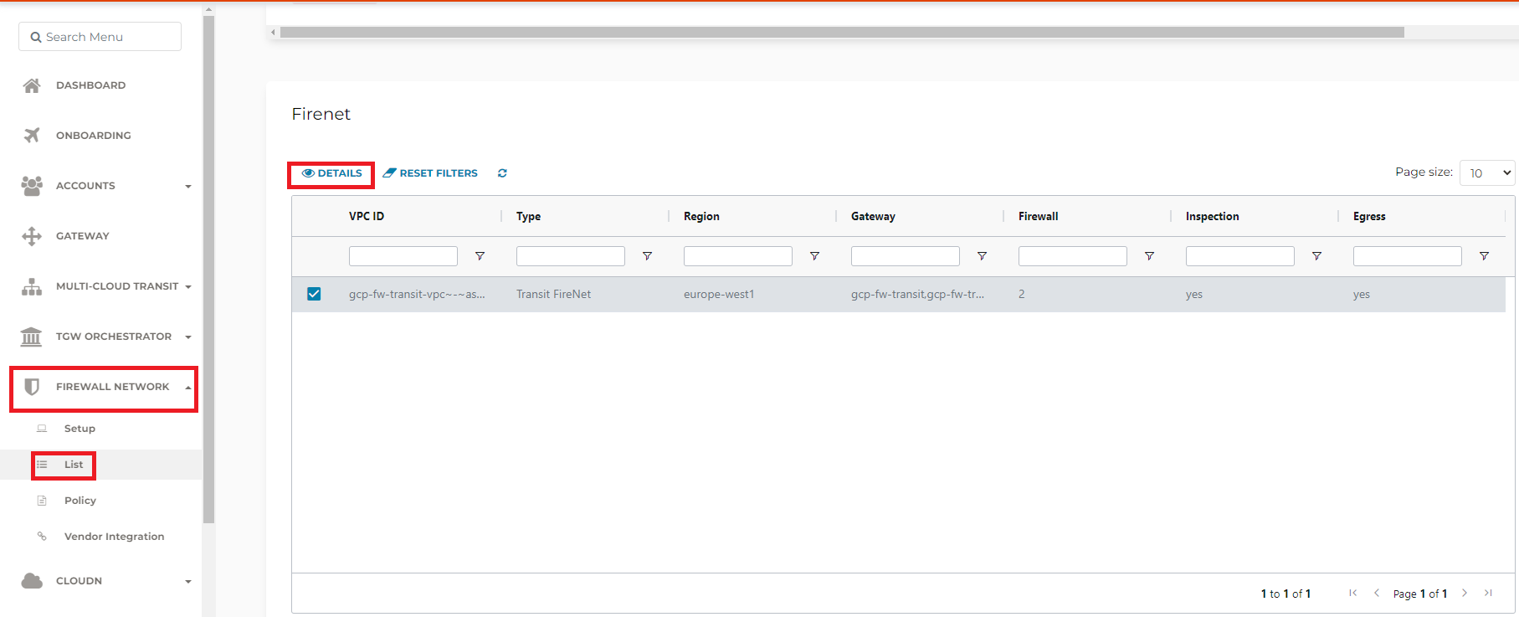
Task: Click the Multi-Cloud Transit network icon
Action: [32, 286]
